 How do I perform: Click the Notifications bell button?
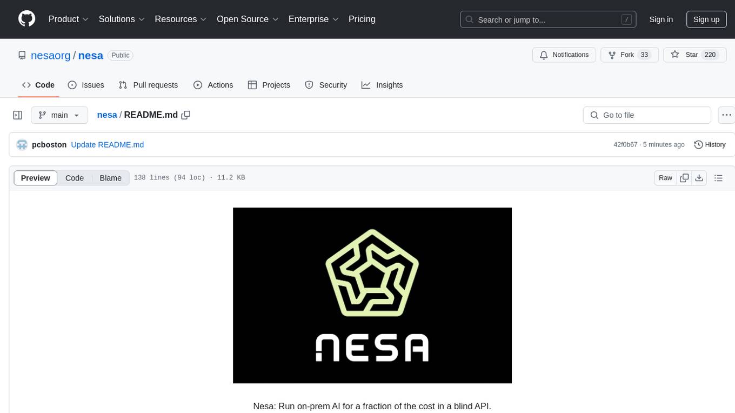click(564, 55)
